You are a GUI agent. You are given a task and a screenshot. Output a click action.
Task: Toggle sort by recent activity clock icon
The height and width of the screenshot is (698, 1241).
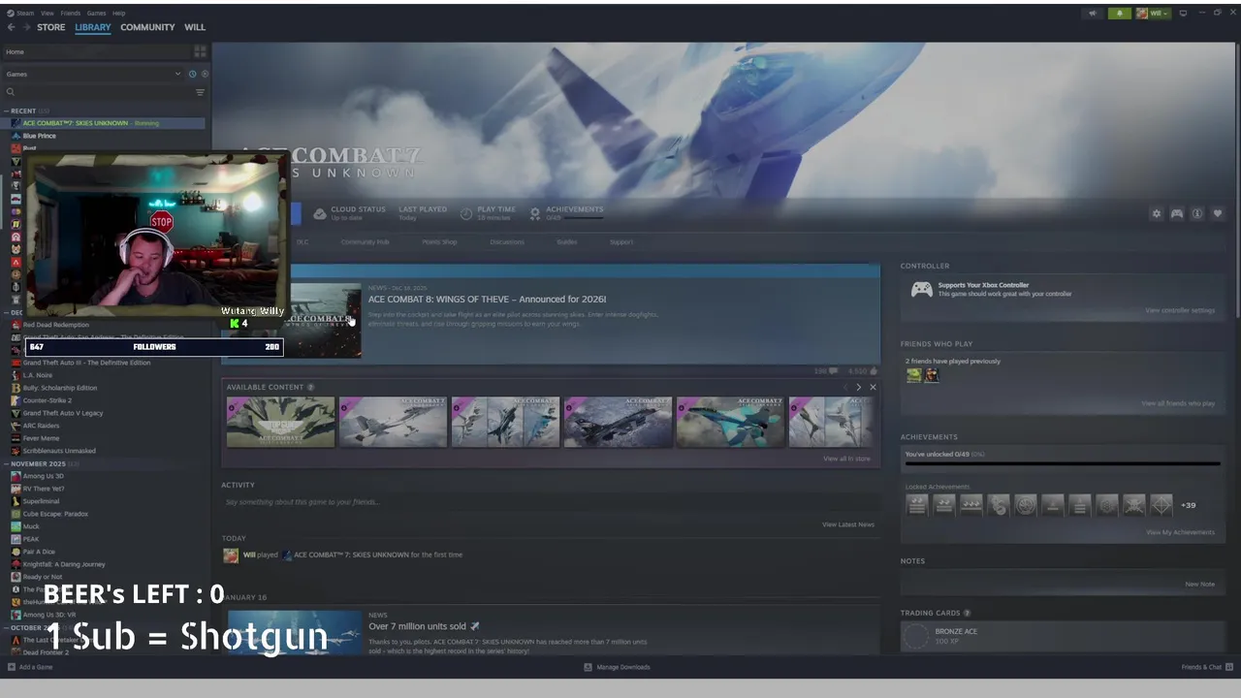[192, 74]
